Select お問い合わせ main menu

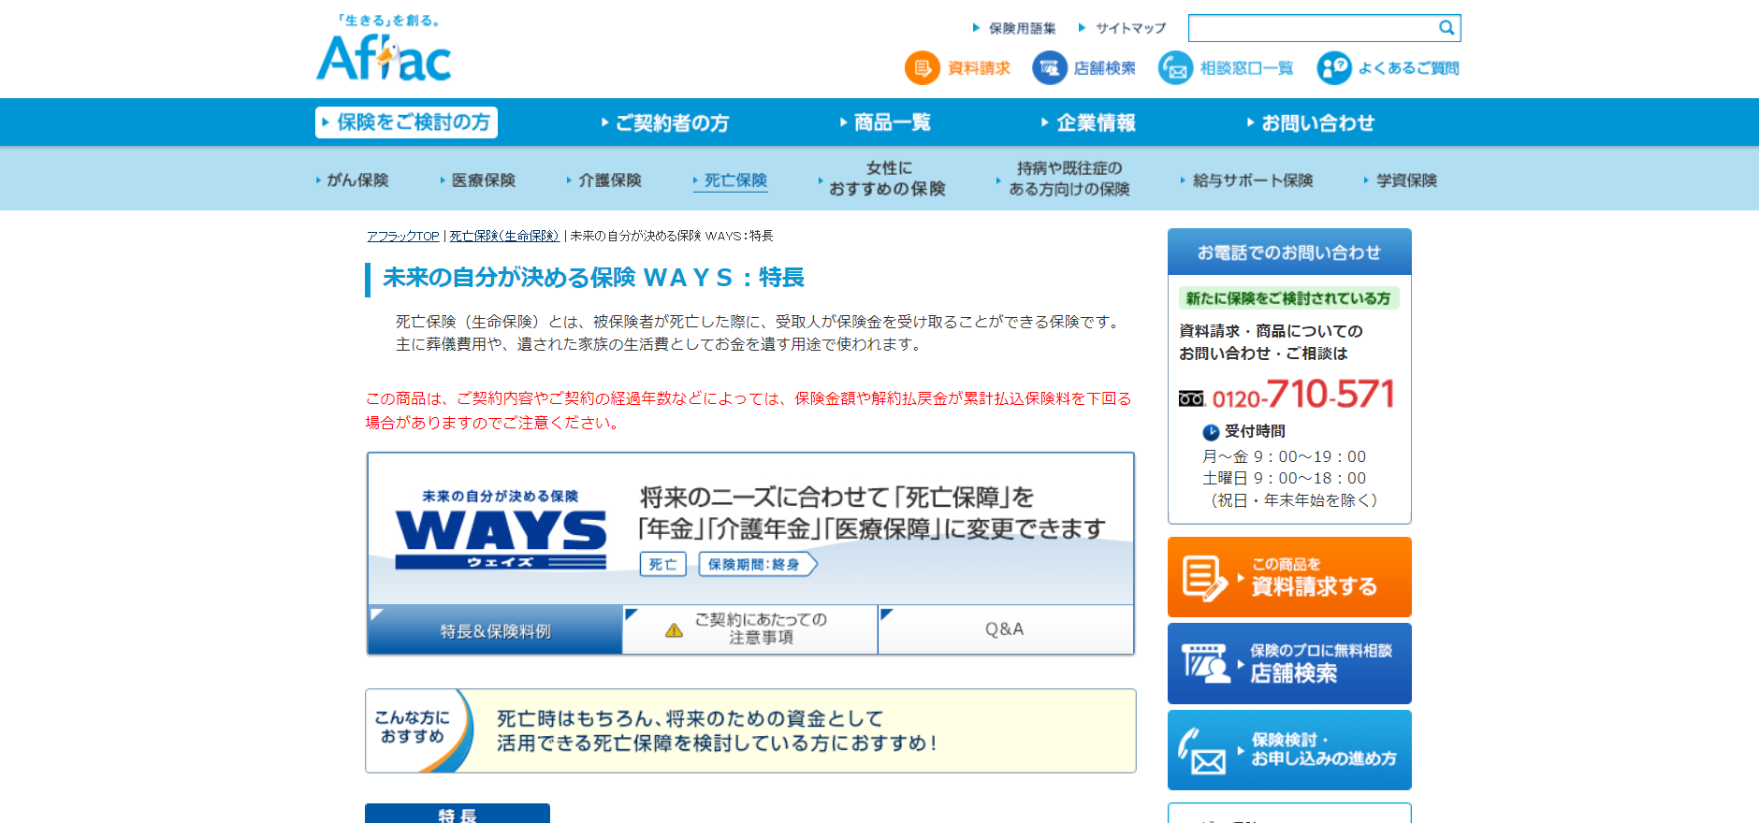(1310, 123)
